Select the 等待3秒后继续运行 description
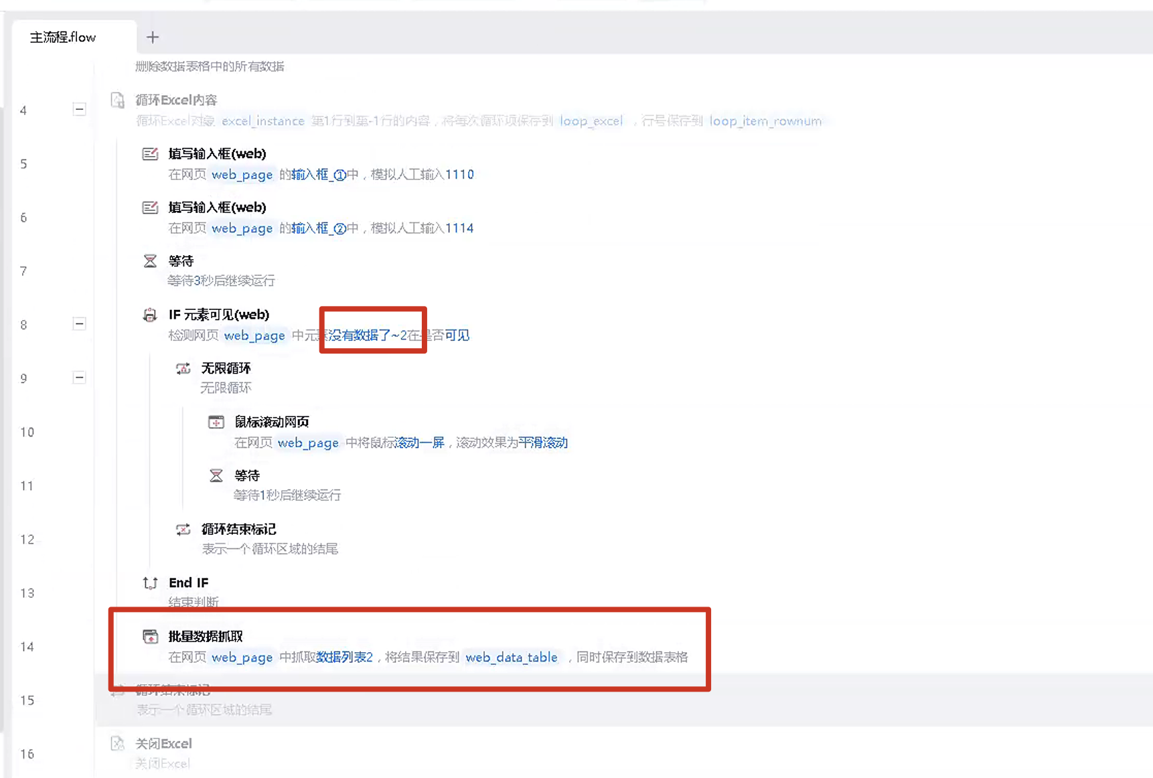The image size is (1153, 778). coord(221,281)
